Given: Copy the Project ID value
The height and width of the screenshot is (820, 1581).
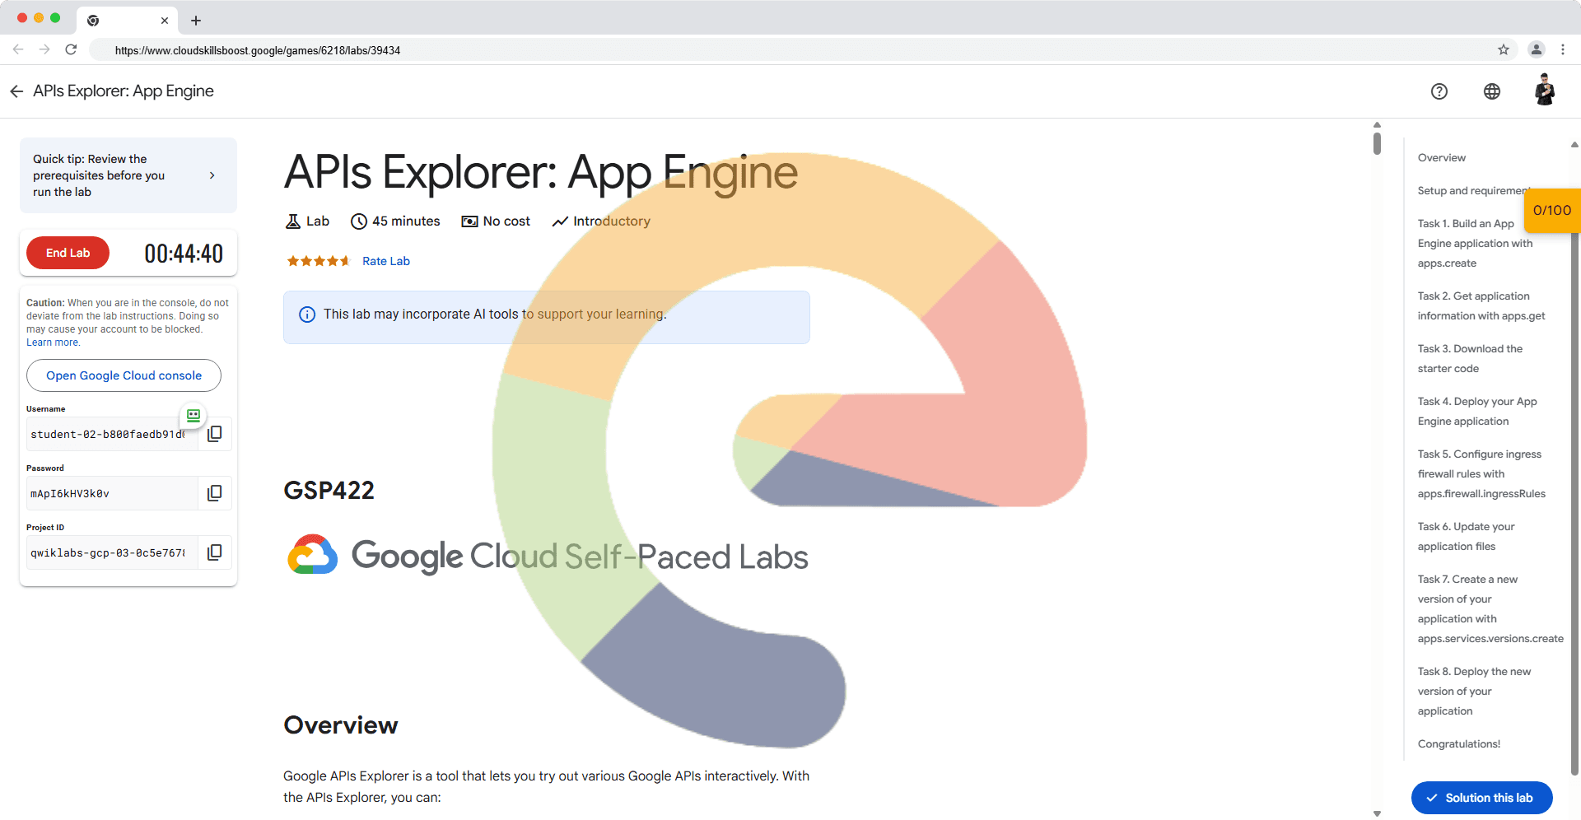Looking at the screenshot, I should [215, 552].
